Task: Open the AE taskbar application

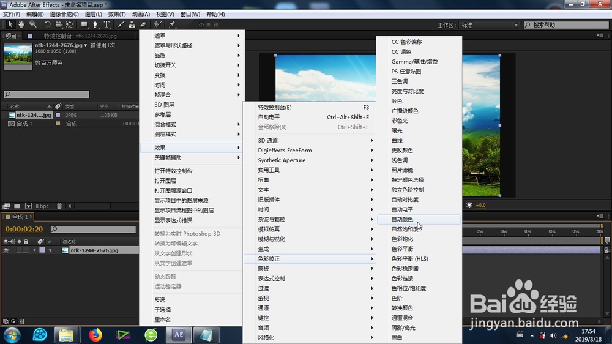Action: tap(179, 335)
